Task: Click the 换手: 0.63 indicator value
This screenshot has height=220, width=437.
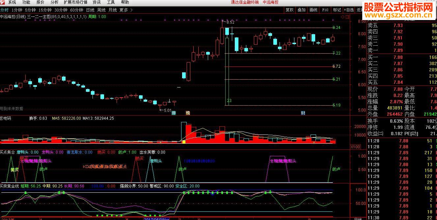Action: [x=38, y=118]
